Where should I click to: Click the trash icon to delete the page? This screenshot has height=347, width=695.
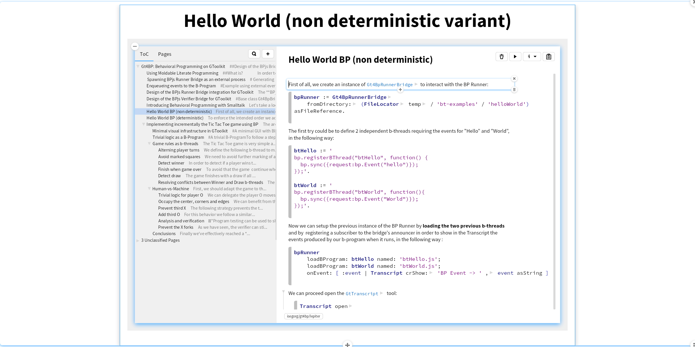(501, 57)
